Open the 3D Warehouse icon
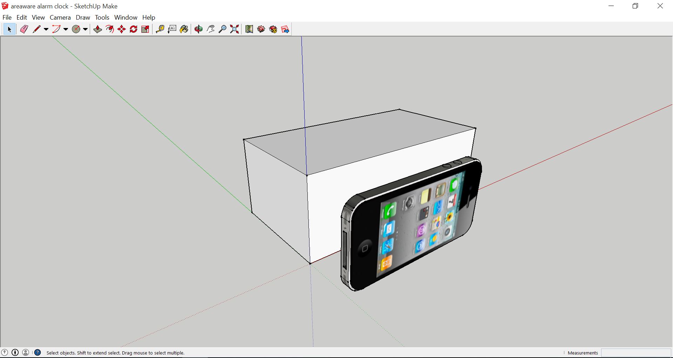 click(x=261, y=29)
